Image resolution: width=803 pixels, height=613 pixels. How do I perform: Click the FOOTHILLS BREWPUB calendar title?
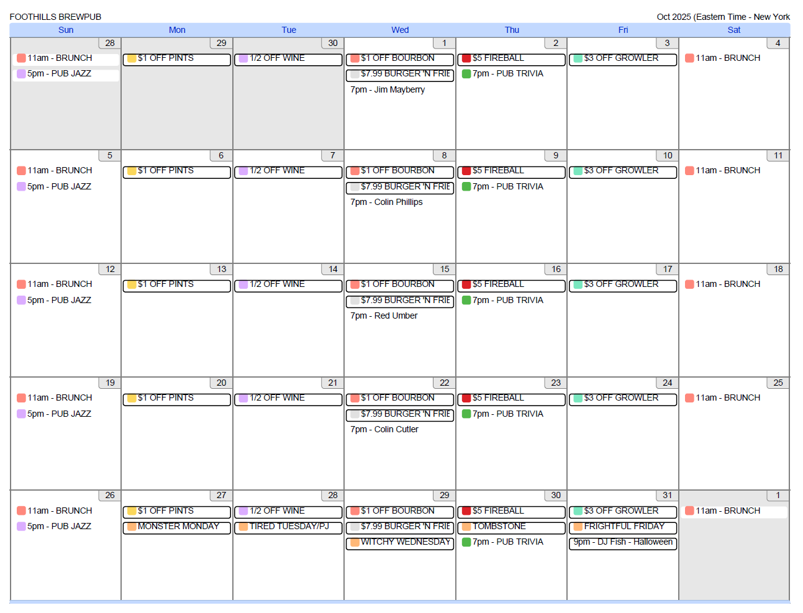pyautogui.click(x=55, y=17)
